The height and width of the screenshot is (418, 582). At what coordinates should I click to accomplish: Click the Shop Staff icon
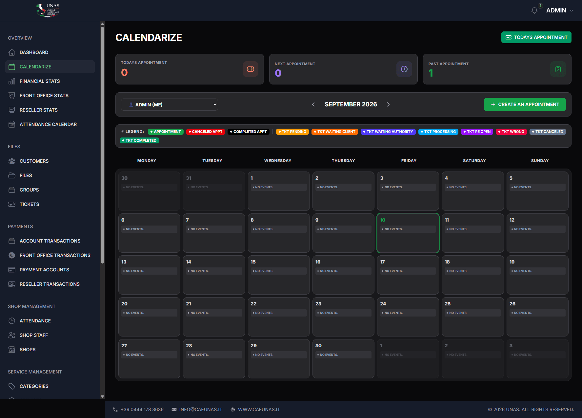(x=12, y=335)
